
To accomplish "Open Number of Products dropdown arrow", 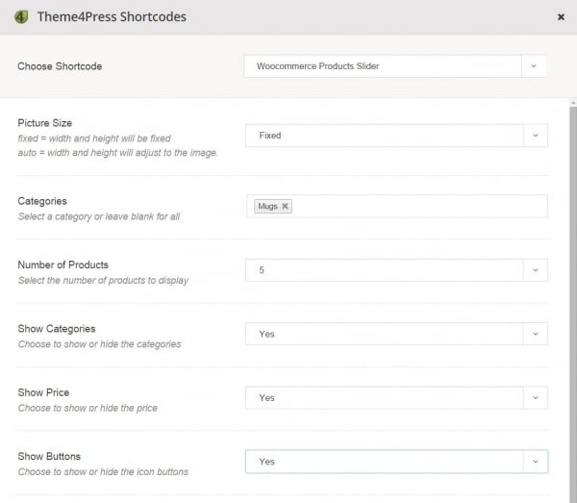I will pyautogui.click(x=536, y=270).
